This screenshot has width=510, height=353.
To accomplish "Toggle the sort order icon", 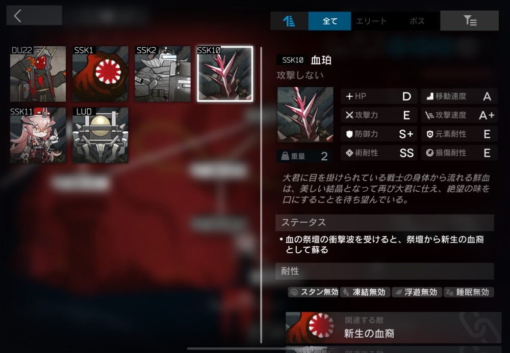I will 289,21.
